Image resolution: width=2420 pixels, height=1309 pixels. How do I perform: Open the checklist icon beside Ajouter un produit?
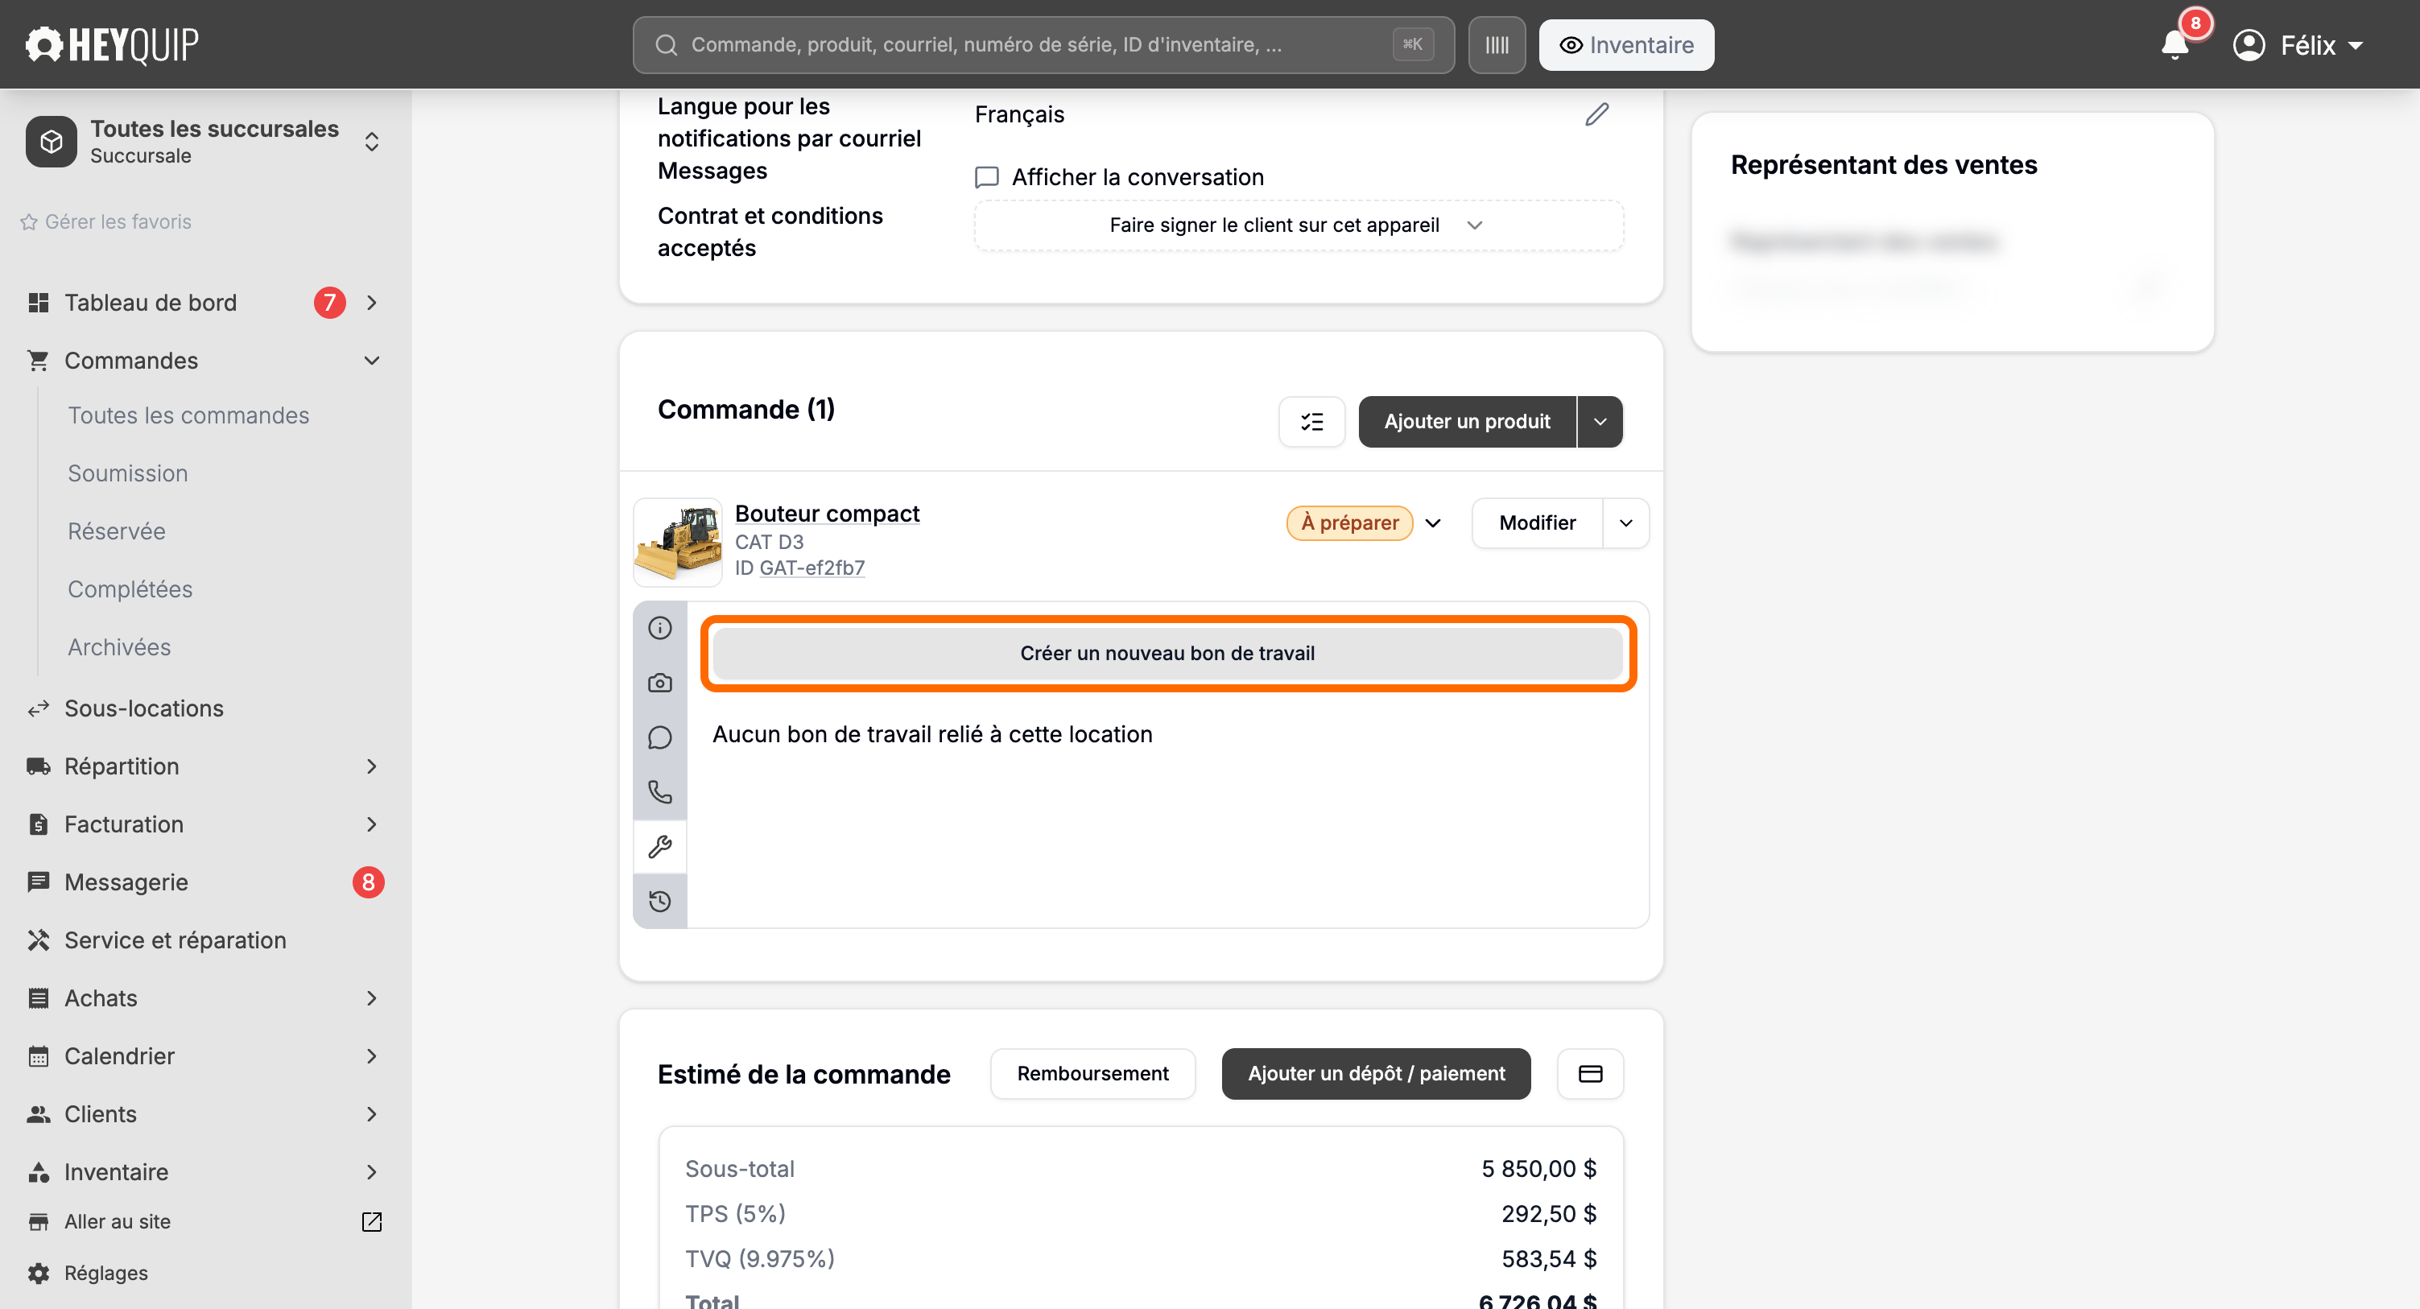coord(1311,421)
